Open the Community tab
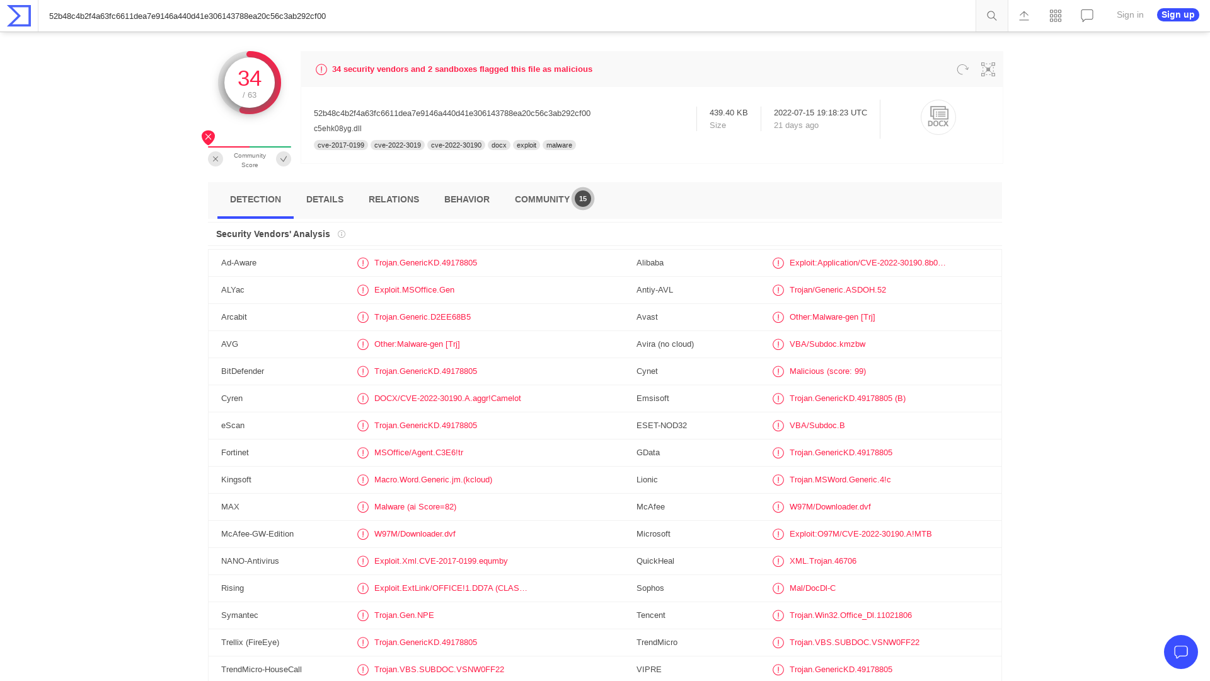Screen dimensions: 1210x681 [542, 199]
